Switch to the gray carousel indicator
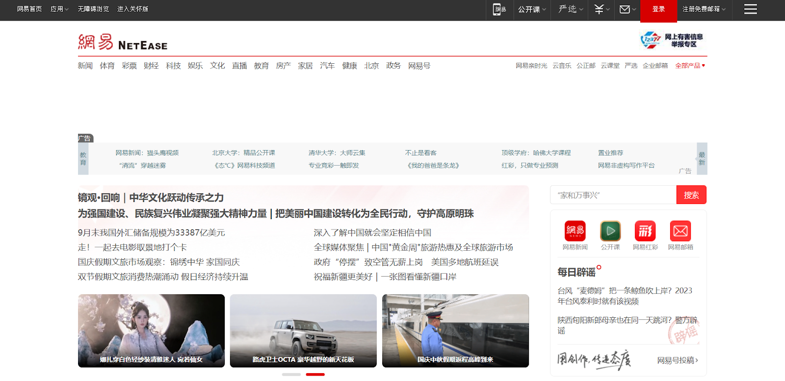Screen dimensions: 785x381 (x=291, y=374)
